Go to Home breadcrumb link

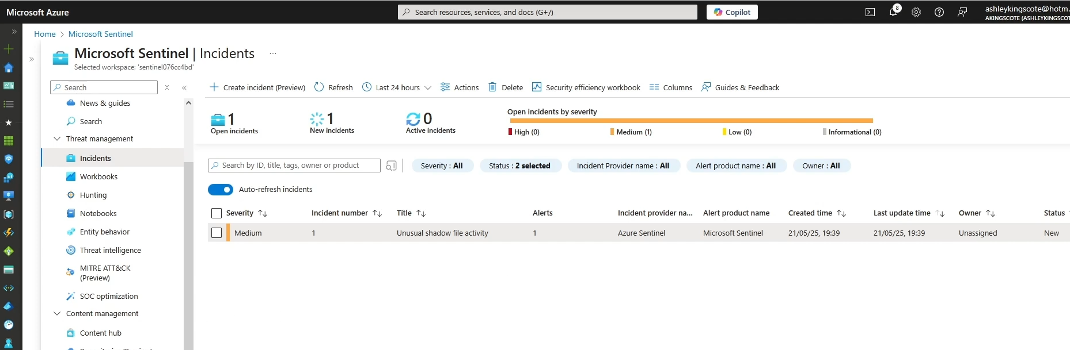coord(45,34)
